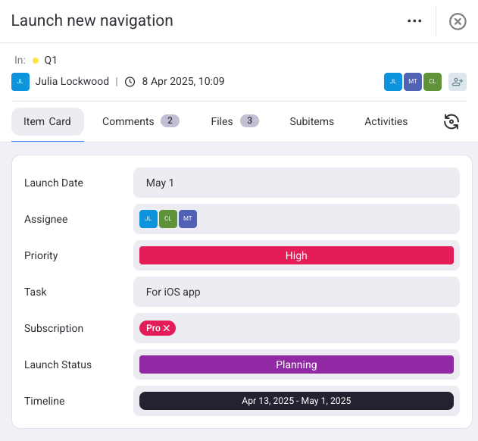Close the Launch new navigation panel

tap(458, 21)
